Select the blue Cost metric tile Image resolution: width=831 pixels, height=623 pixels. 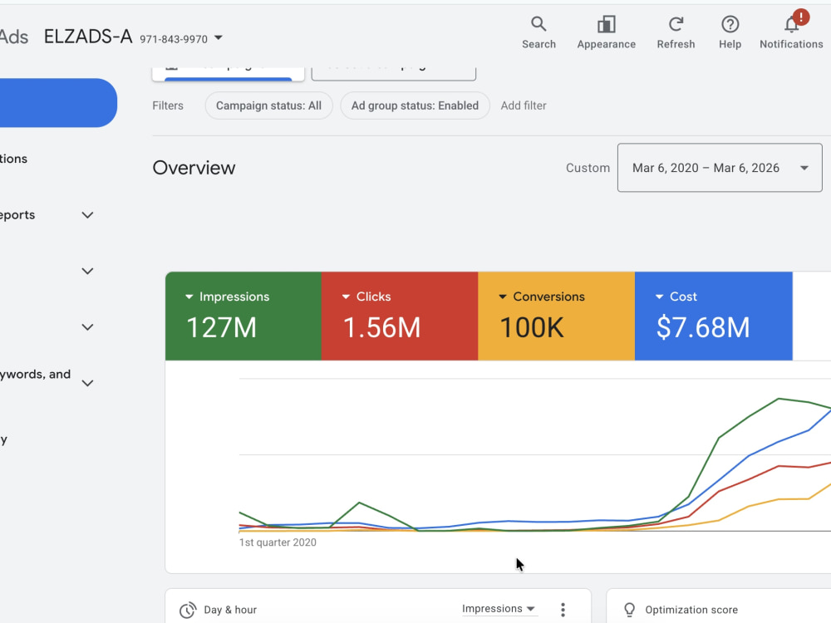coord(714,316)
